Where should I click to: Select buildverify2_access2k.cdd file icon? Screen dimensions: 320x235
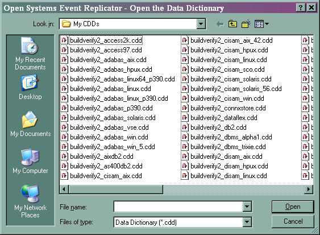pyautogui.click(x=64, y=40)
